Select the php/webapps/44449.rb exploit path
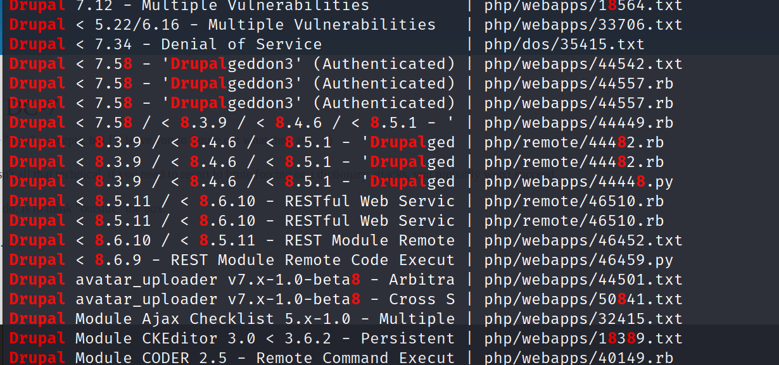 click(x=579, y=123)
